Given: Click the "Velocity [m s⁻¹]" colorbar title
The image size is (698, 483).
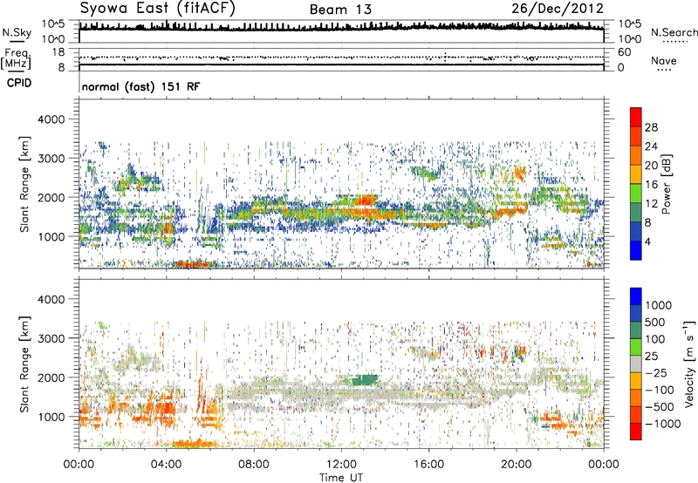Looking at the screenshot, I should [689, 364].
